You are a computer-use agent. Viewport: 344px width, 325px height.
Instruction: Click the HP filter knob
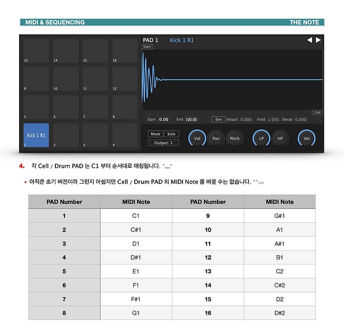280,138
